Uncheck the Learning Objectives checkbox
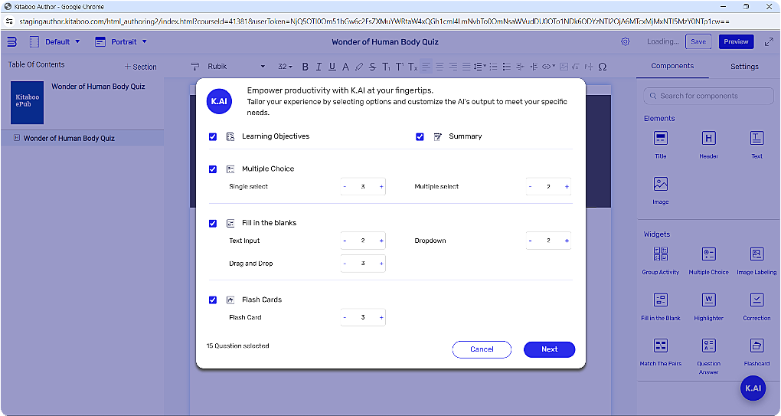The width and height of the screenshot is (781, 416). (213, 136)
